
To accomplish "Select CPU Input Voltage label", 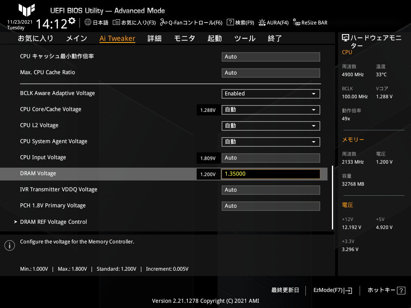I will pos(43,157).
